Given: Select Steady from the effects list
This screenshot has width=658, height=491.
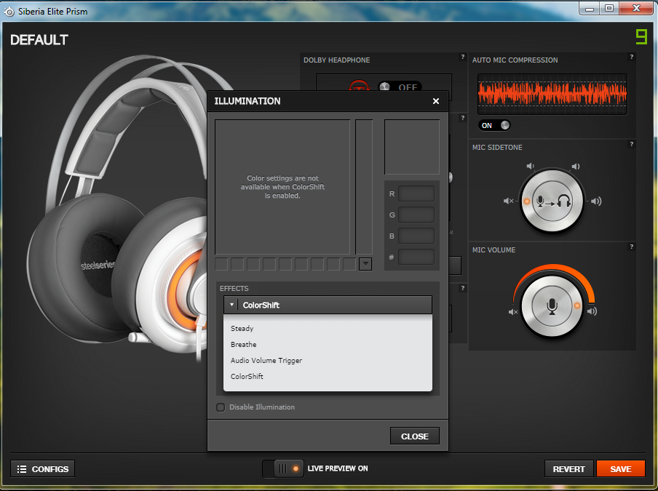Looking at the screenshot, I should tap(242, 329).
